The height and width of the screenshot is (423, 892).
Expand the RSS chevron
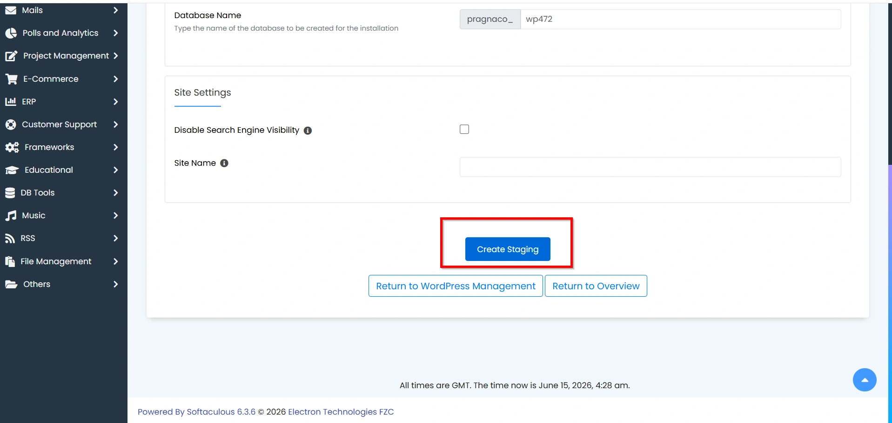pos(116,238)
